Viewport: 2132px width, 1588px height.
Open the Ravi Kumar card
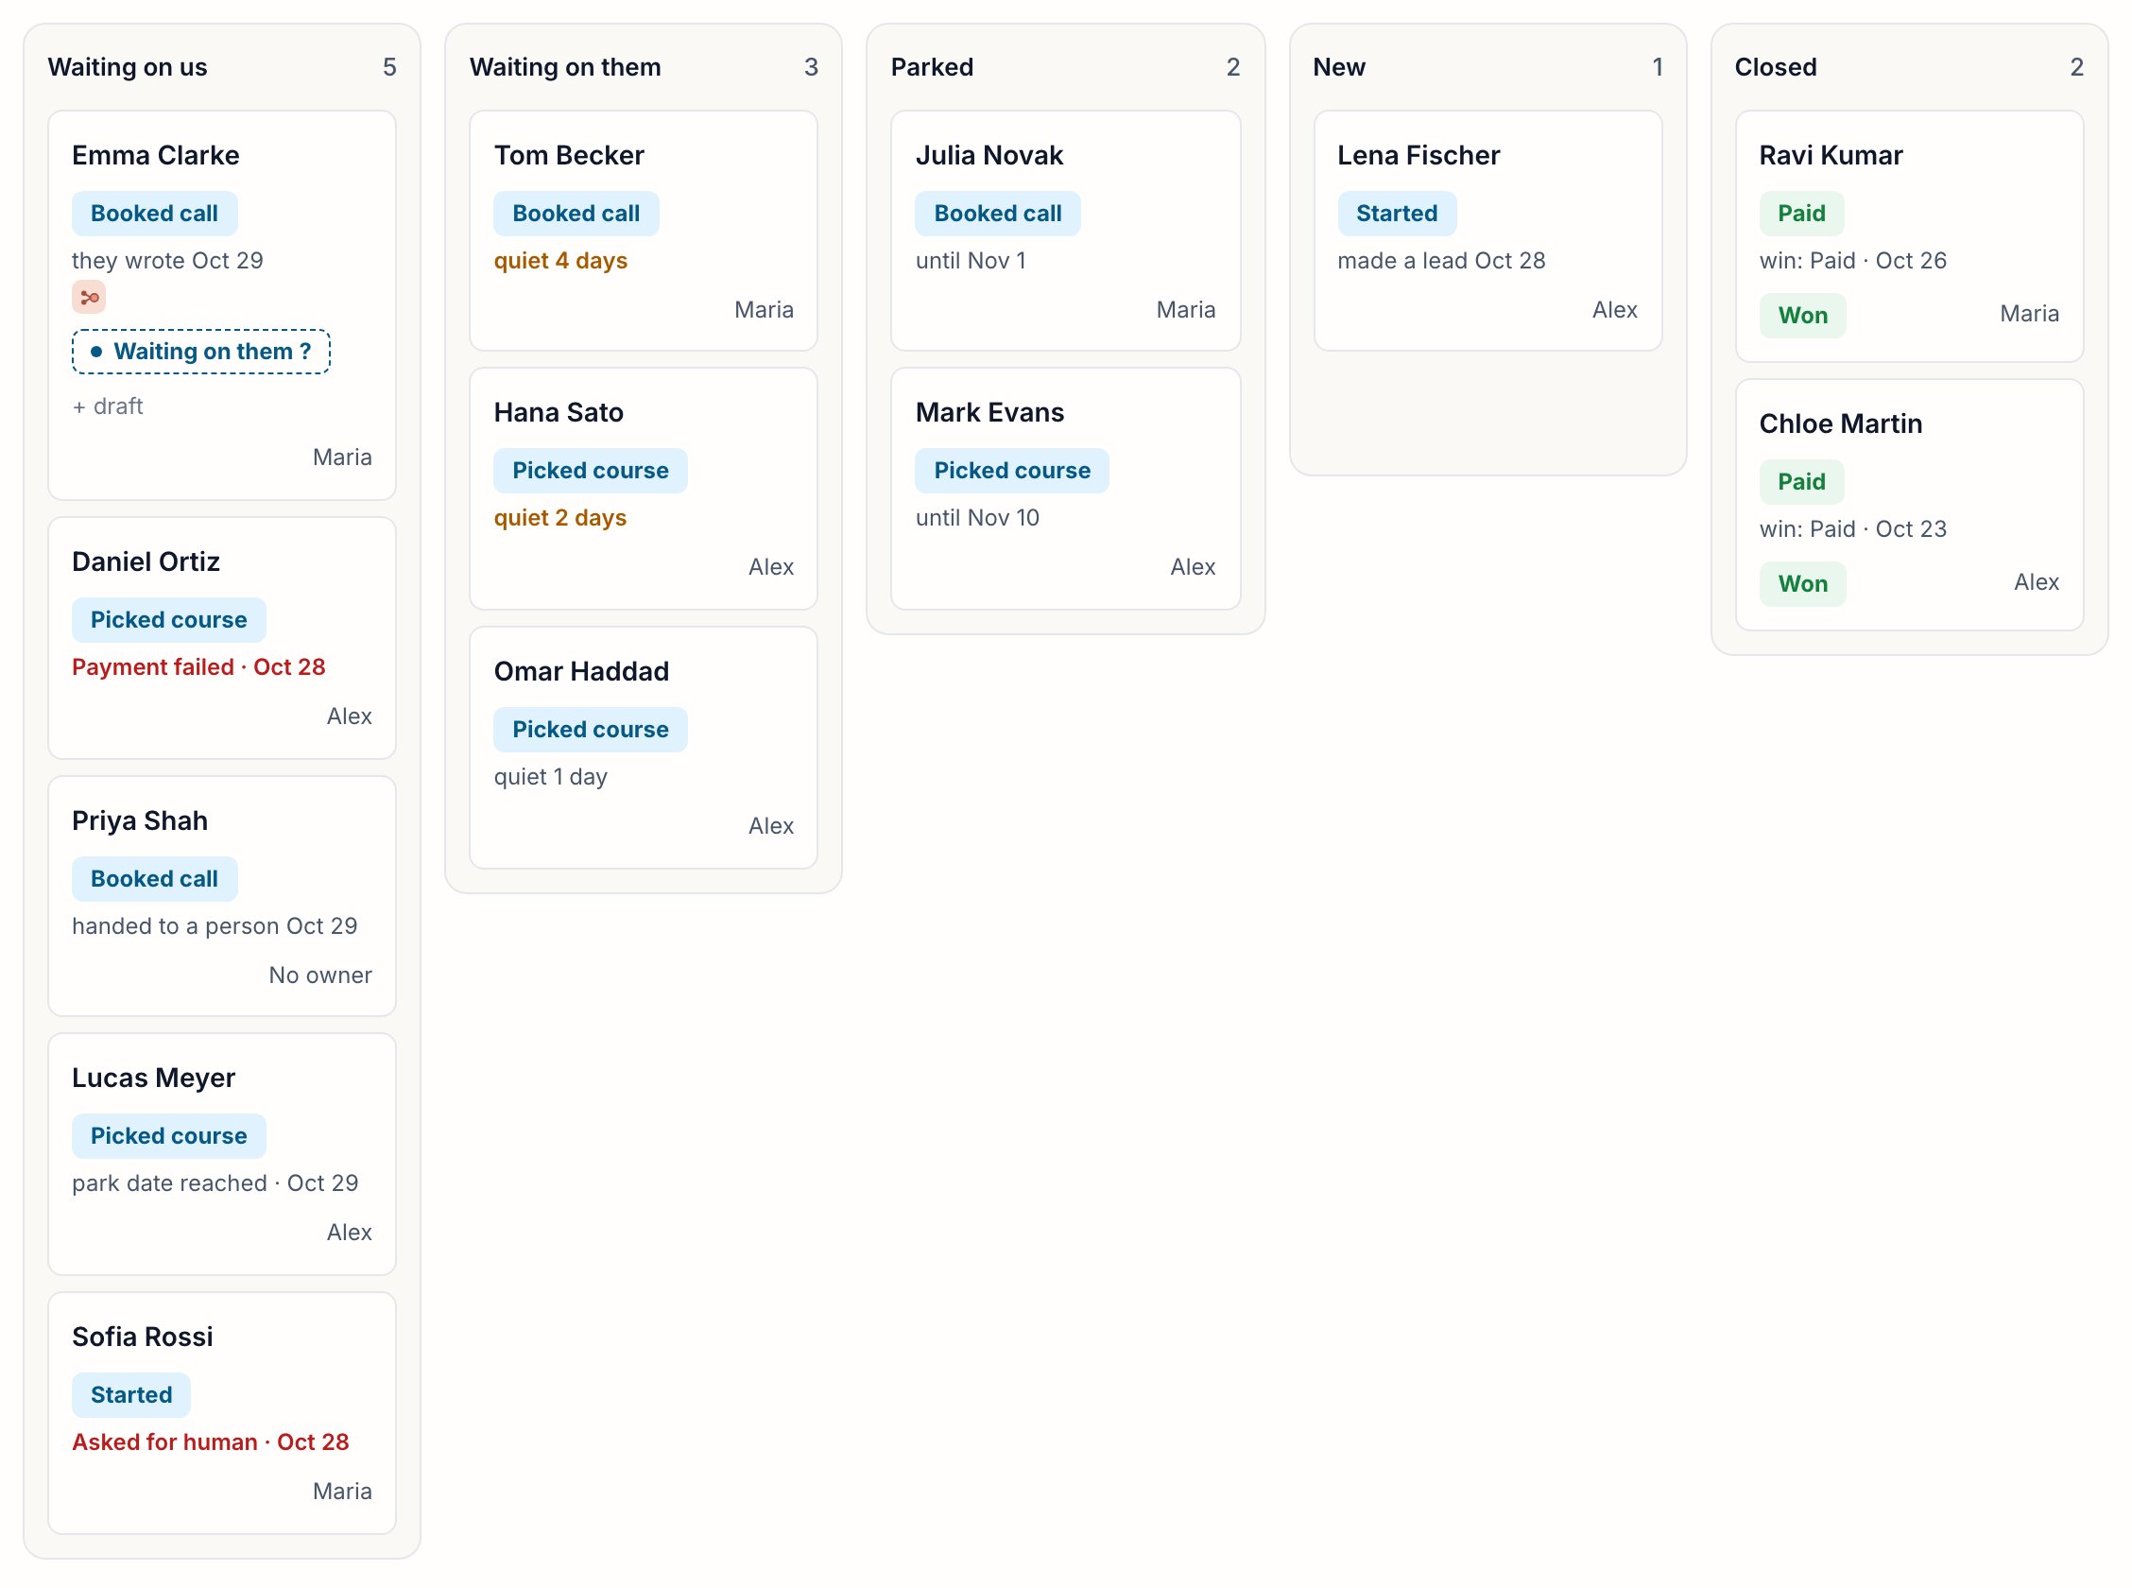[x=1910, y=236]
